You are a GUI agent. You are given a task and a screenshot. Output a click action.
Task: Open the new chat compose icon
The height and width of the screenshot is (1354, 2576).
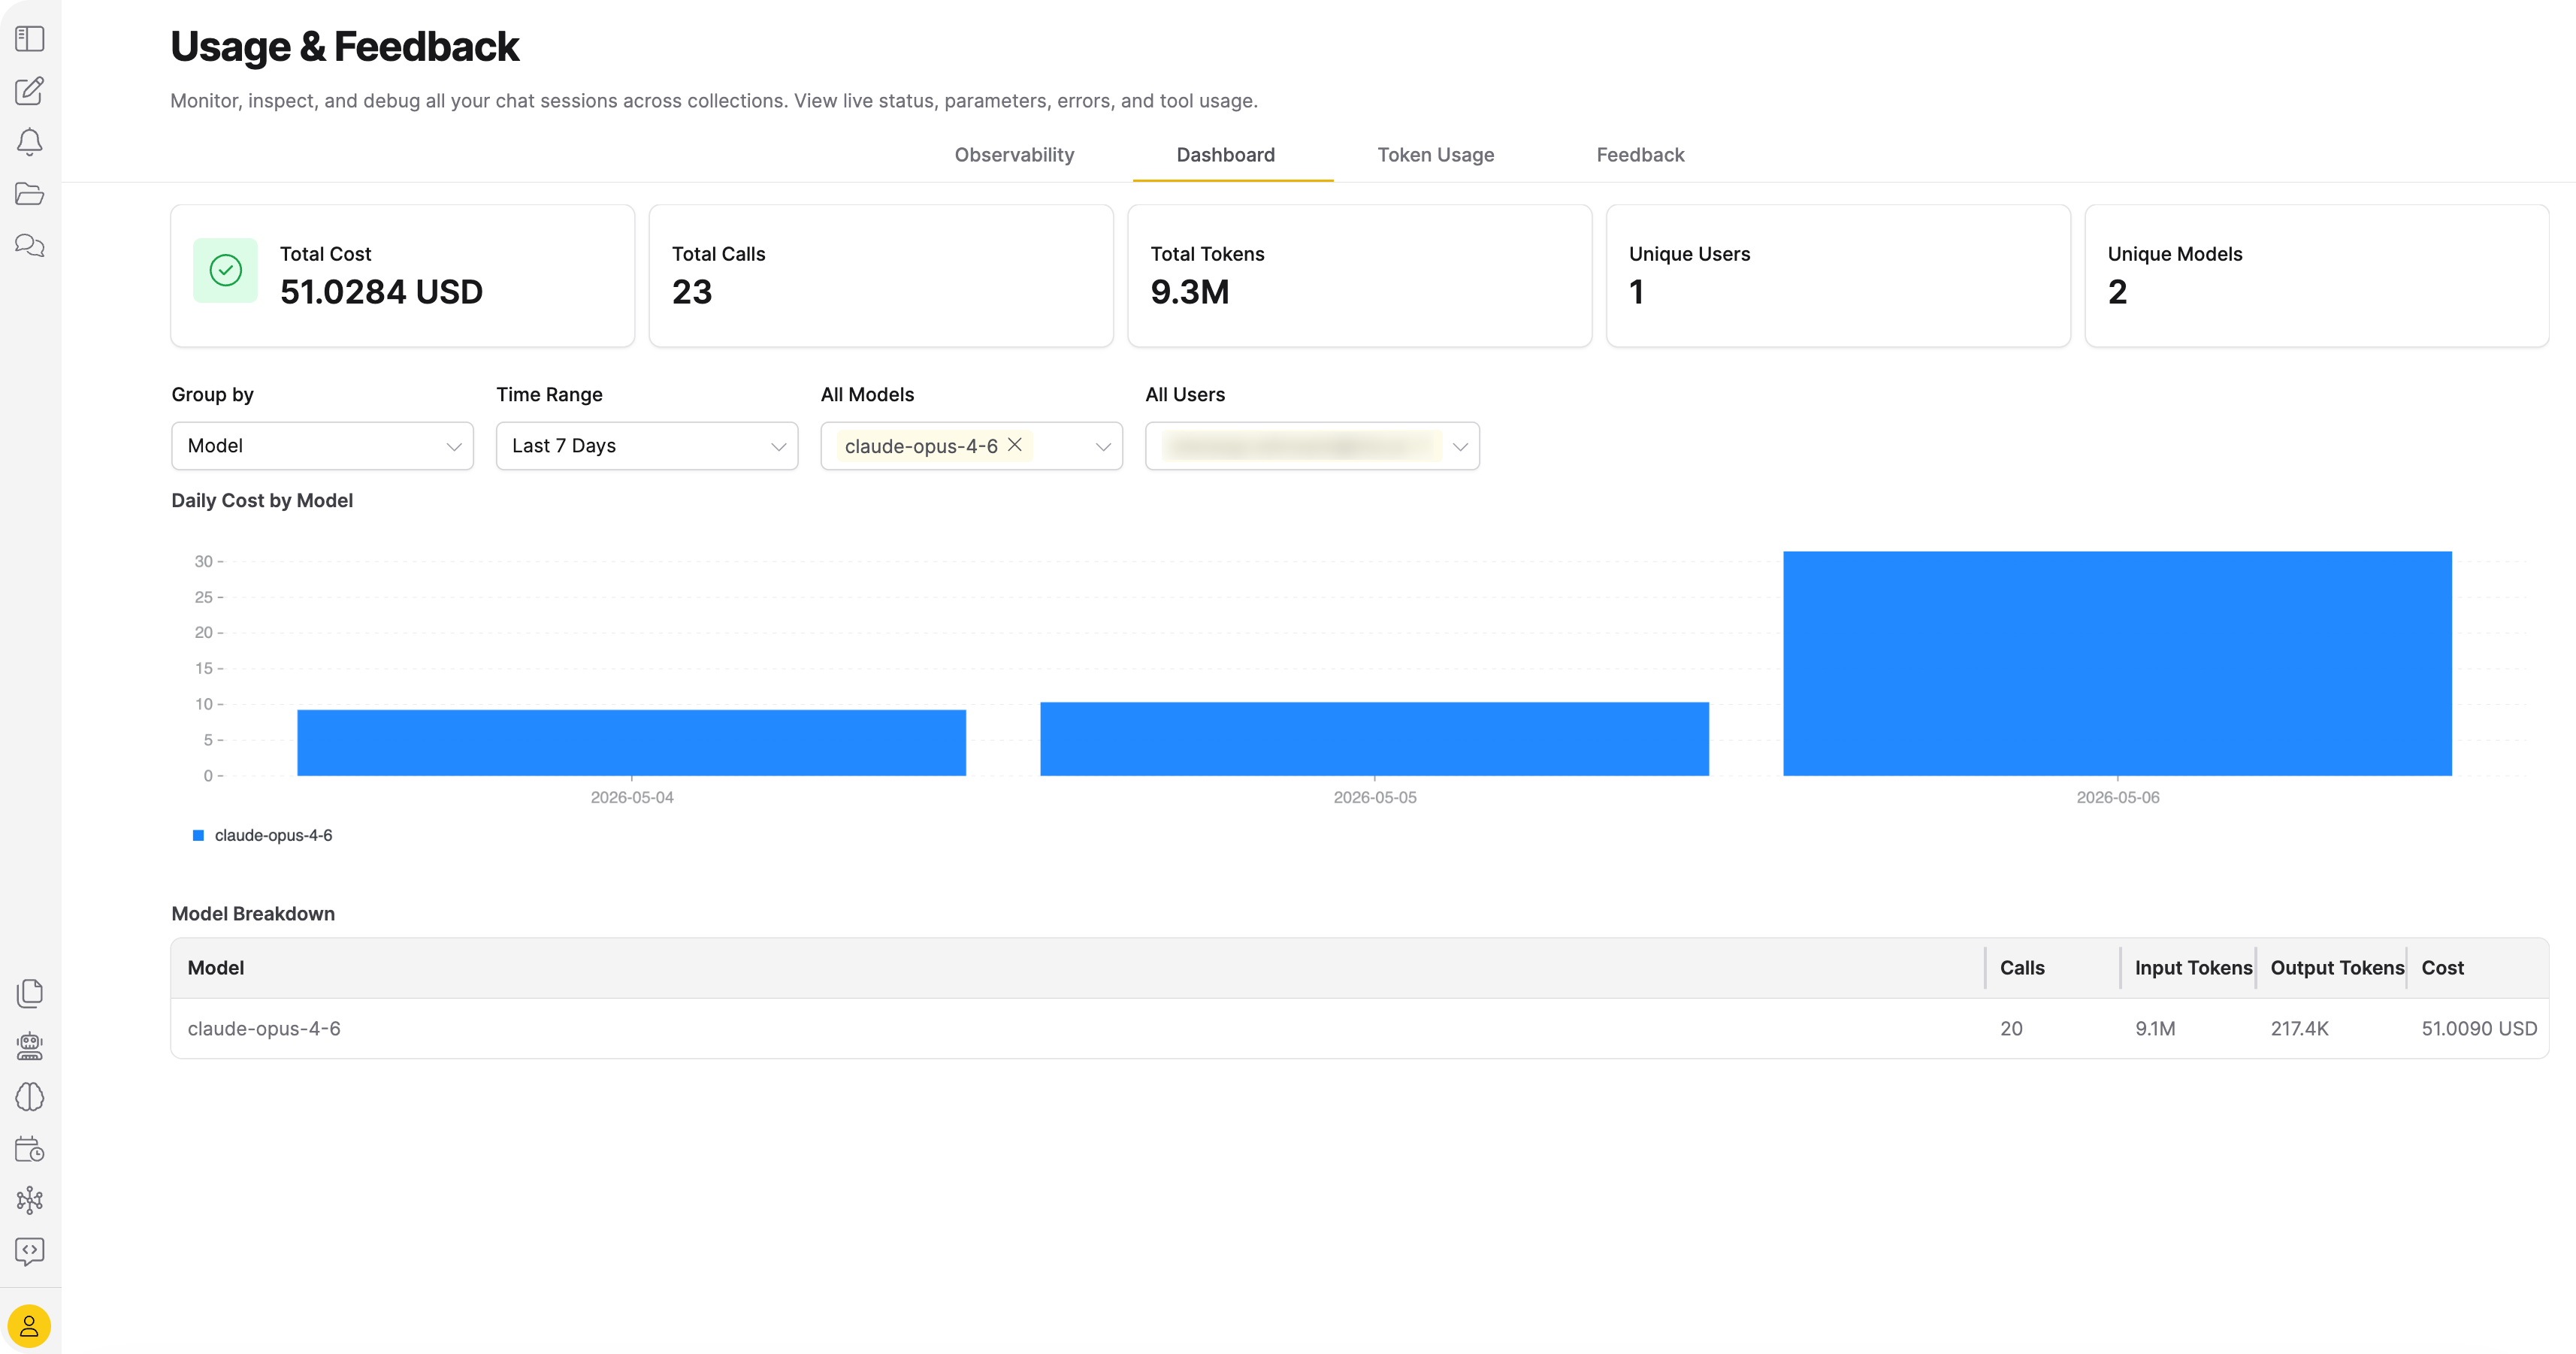[30, 91]
